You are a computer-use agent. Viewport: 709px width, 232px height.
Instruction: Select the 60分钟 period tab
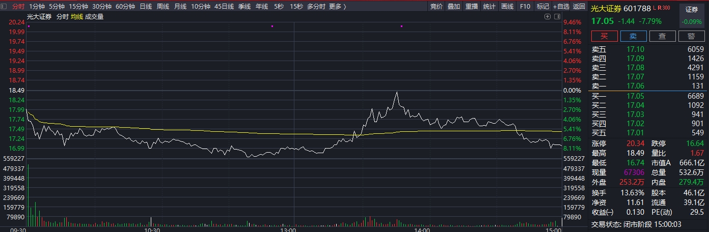pyautogui.click(x=125, y=7)
